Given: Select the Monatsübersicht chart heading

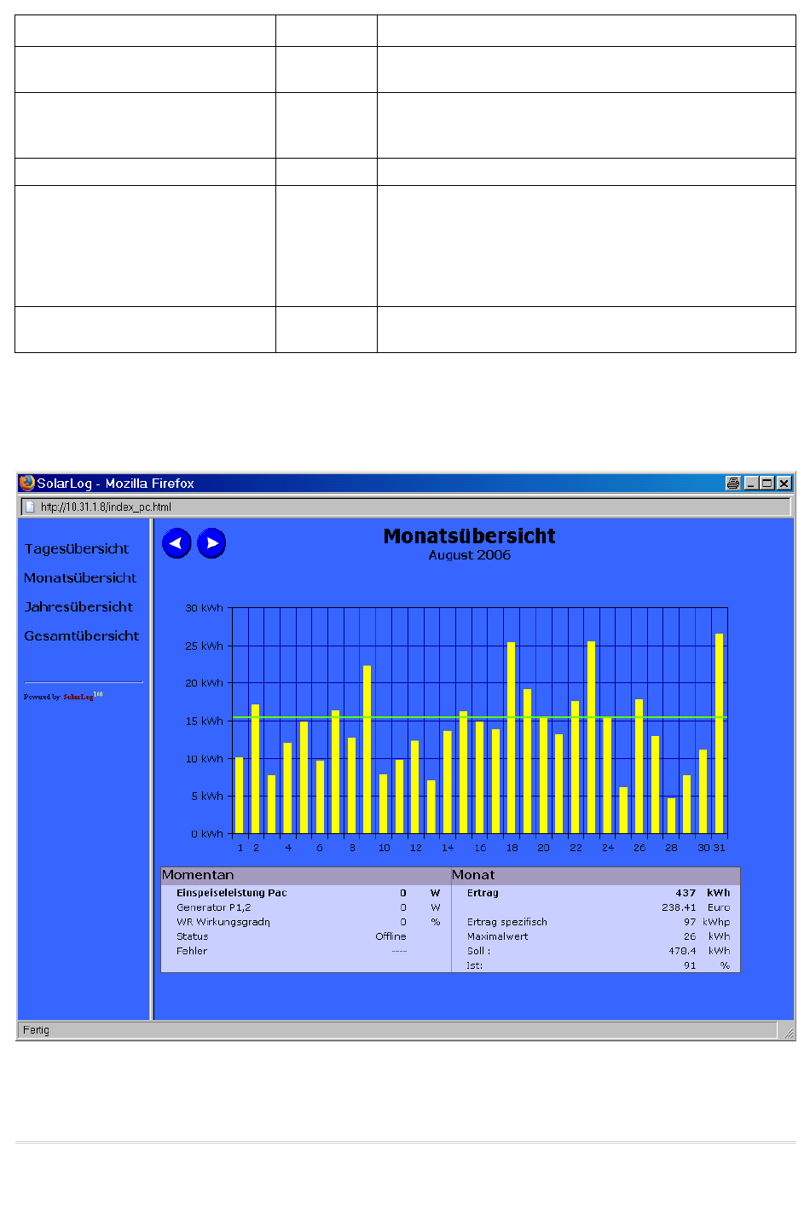Looking at the screenshot, I should [470, 536].
